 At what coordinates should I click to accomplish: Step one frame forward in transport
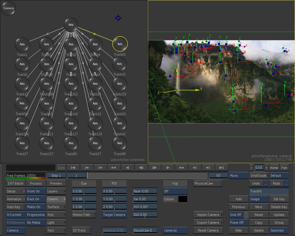154,167
